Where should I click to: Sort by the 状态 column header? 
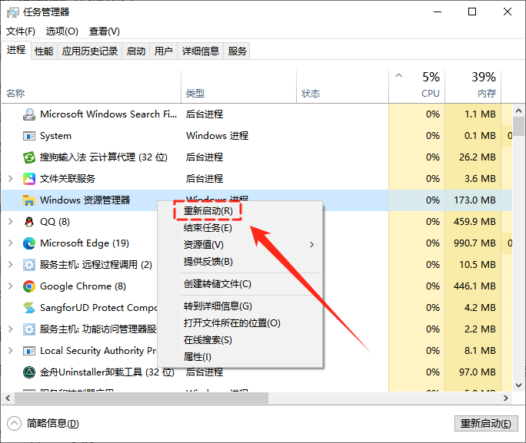point(342,87)
